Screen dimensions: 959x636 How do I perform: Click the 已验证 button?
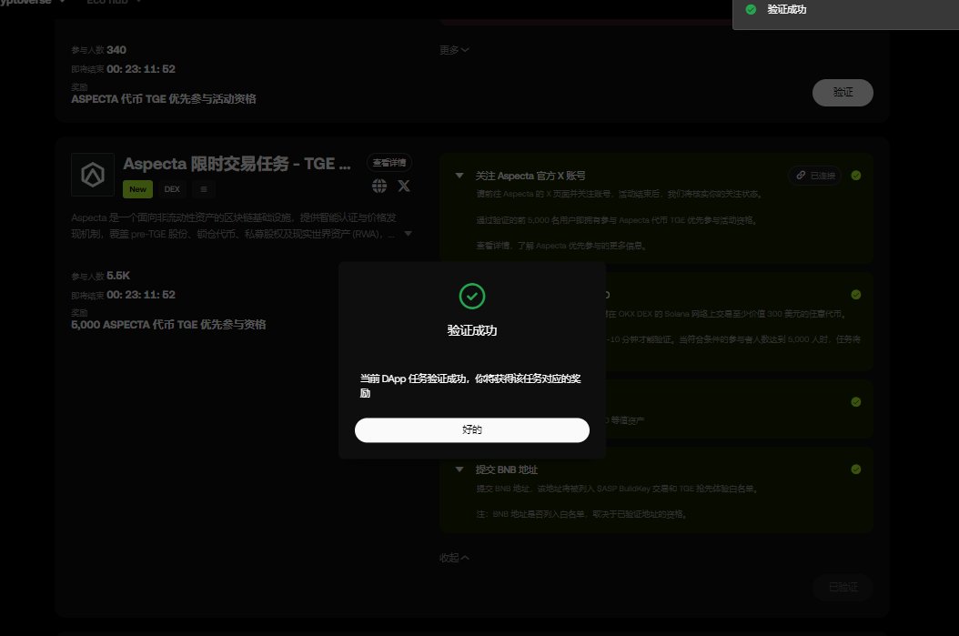[843, 587]
